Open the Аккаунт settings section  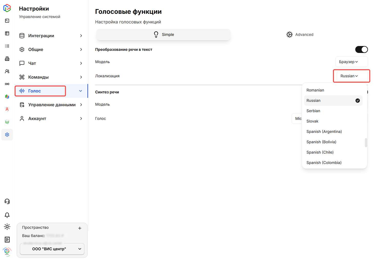click(51, 119)
